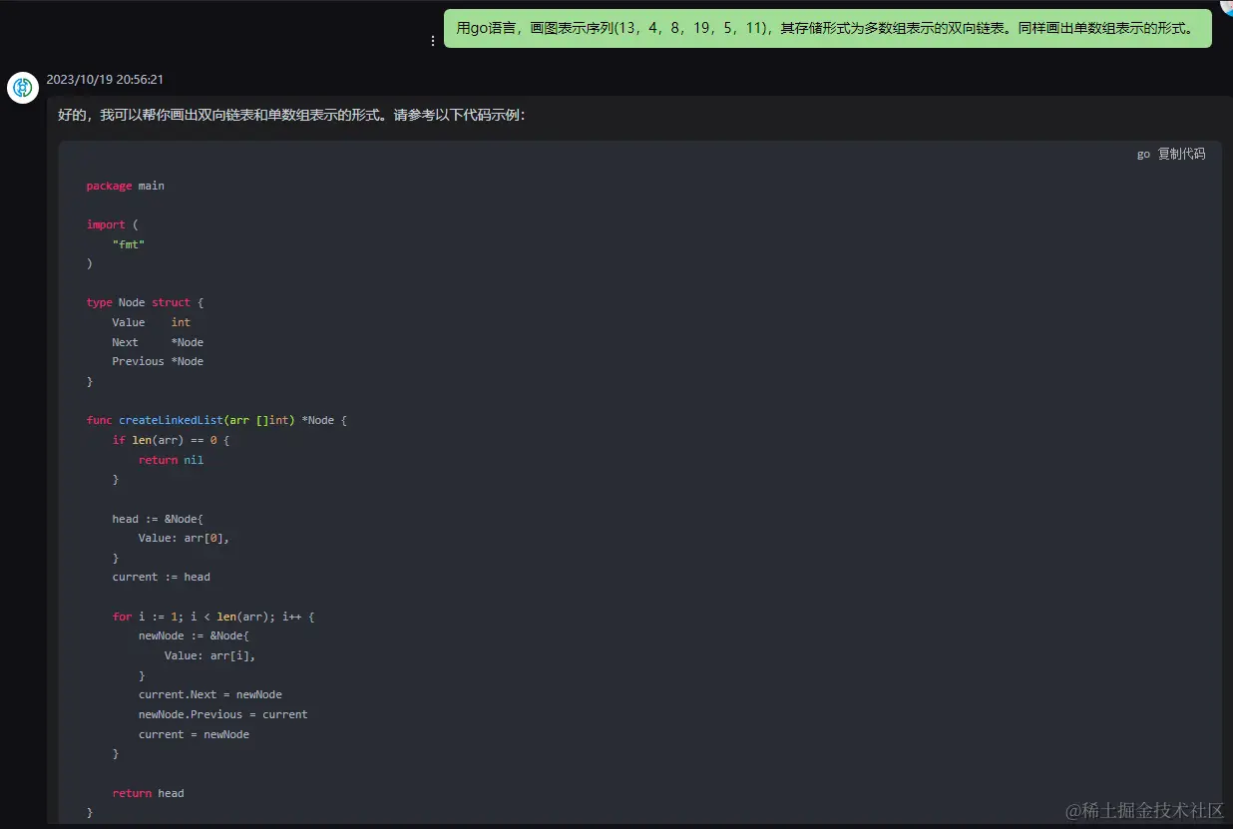
Task: Click the 复制代码 copy code button
Action: (x=1181, y=154)
